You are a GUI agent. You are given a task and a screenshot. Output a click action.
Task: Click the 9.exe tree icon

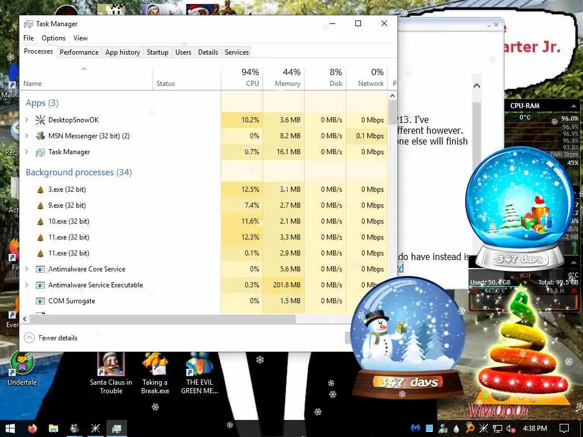40,205
